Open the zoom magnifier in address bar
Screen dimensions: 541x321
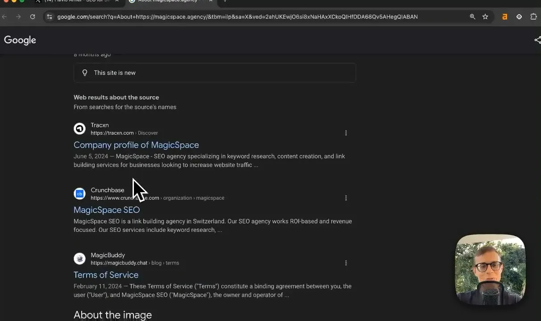point(472,17)
